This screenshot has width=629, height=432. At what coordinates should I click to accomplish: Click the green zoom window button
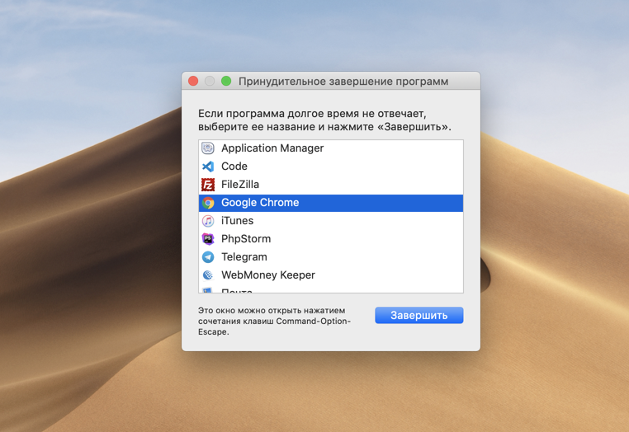(226, 81)
